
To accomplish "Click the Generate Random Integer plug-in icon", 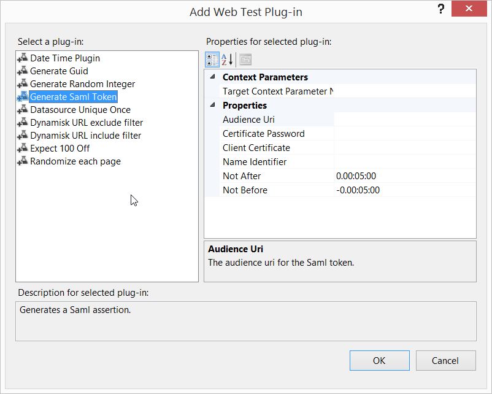I will [x=23, y=84].
